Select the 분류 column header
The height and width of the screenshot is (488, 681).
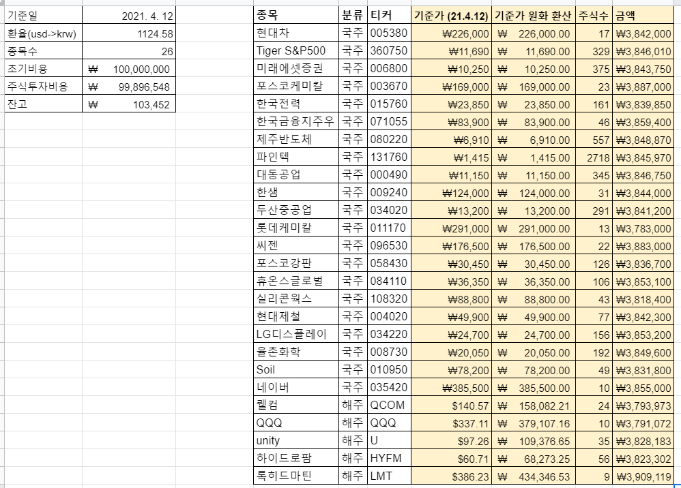coord(353,16)
